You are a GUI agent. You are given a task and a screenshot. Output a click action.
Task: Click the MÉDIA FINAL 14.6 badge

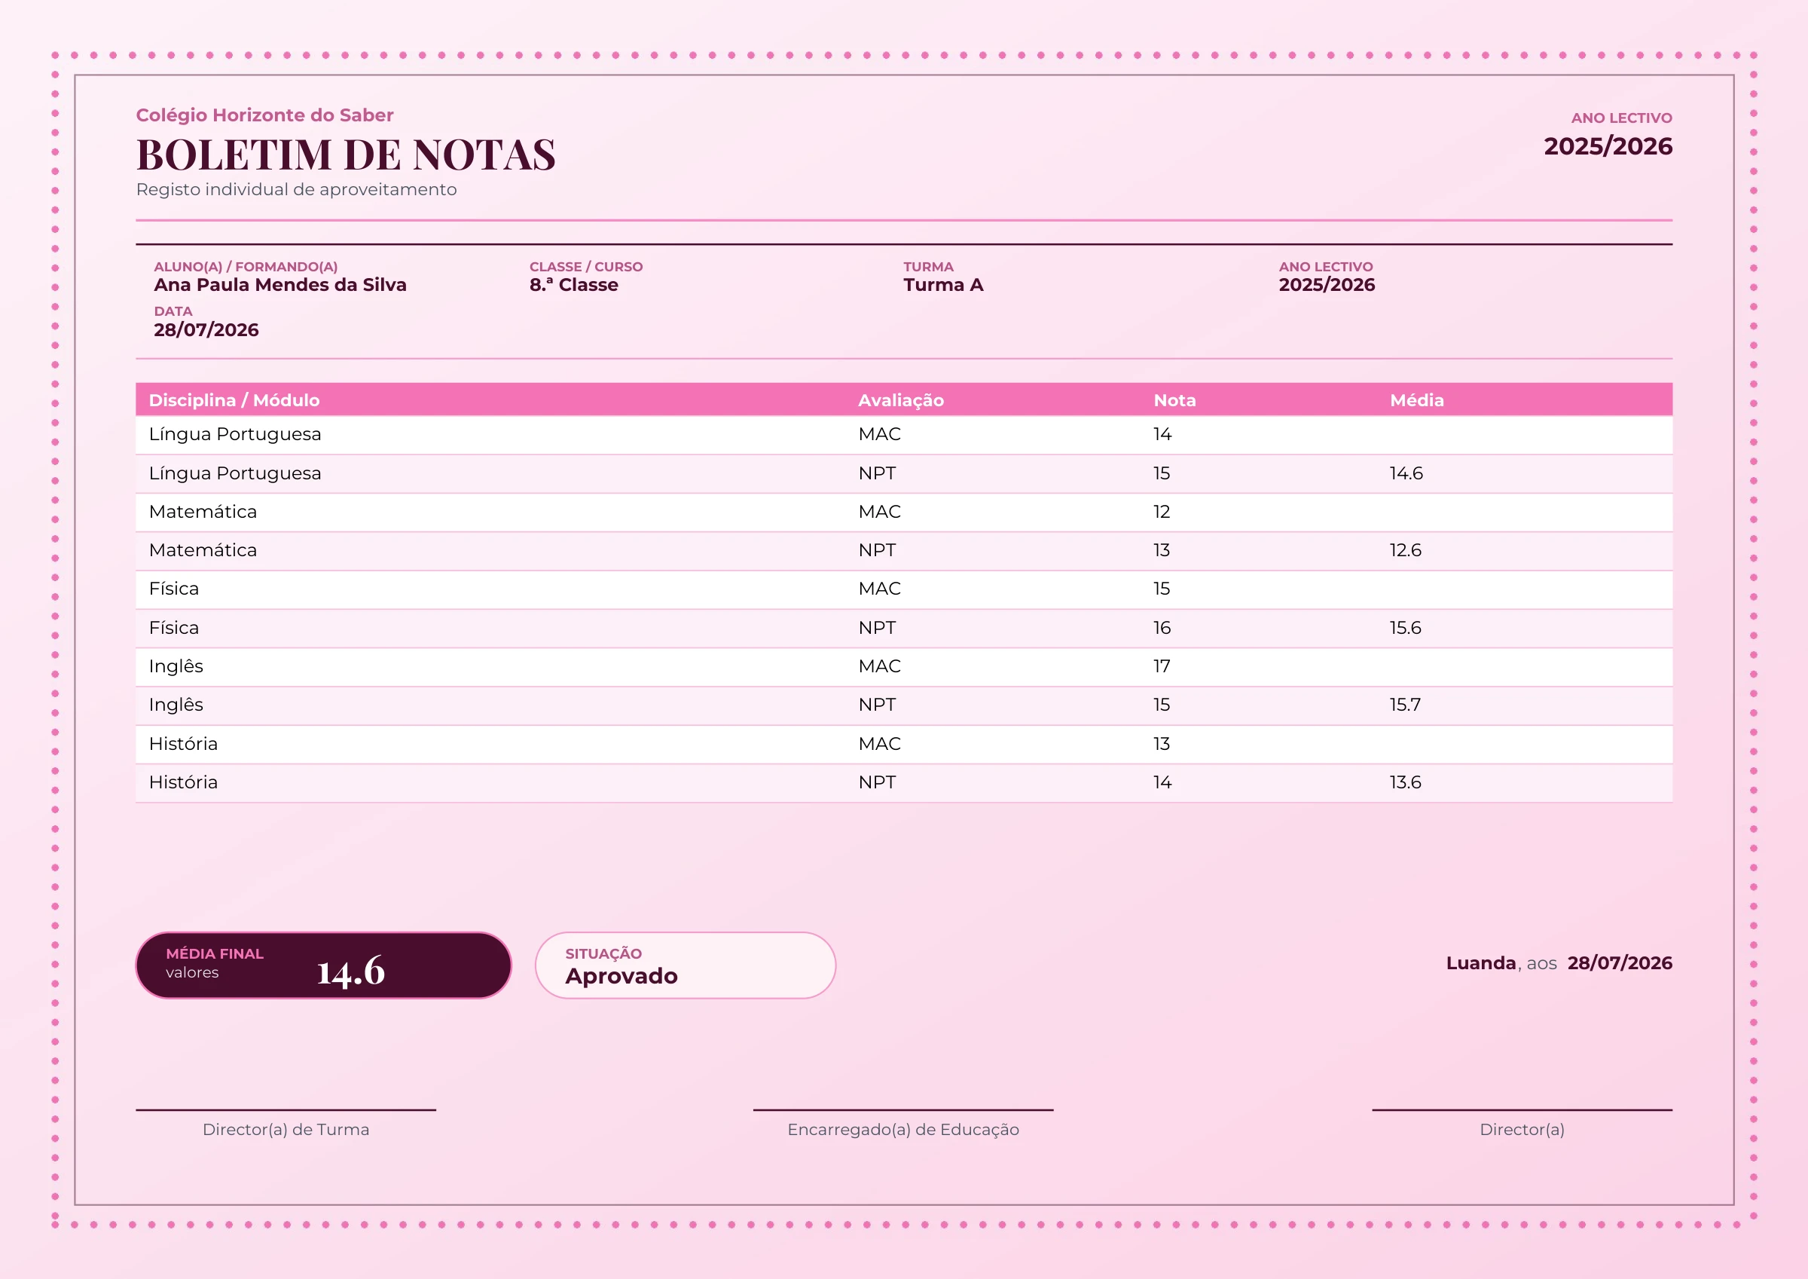coord(324,965)
